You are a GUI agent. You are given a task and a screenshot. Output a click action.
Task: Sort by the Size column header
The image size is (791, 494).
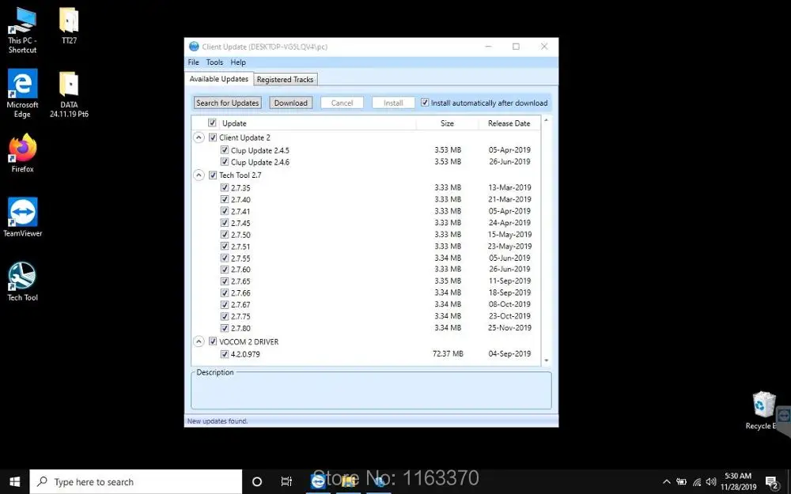(x=447, y=123)
